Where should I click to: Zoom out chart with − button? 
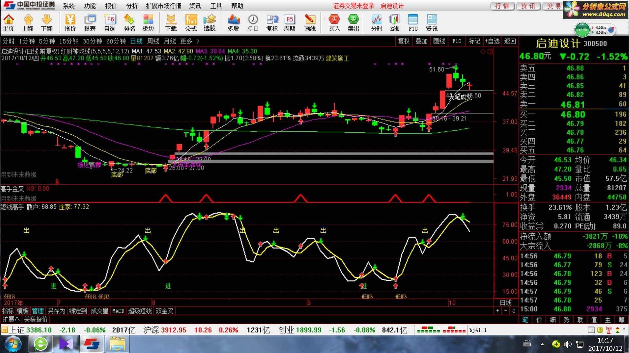[505, 311]
